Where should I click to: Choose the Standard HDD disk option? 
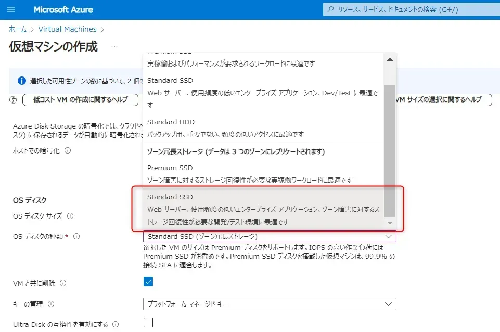263,128
